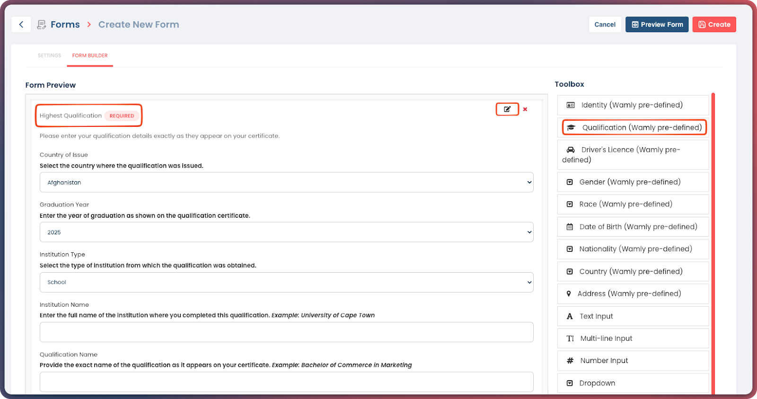757x399 pixels.
Task: Open the Graduation Year dropdown
Action: click(x=286, y=232)
